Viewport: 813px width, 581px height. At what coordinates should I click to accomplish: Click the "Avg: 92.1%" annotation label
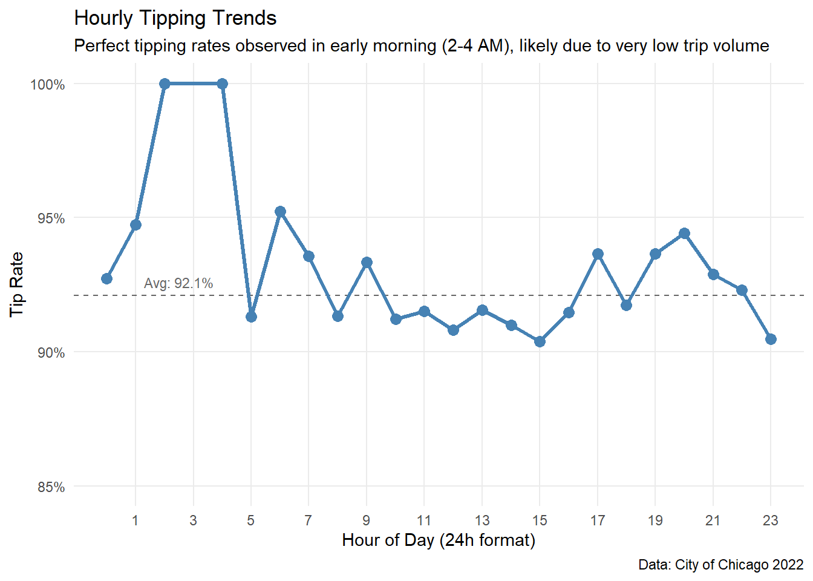pos(178,283)
